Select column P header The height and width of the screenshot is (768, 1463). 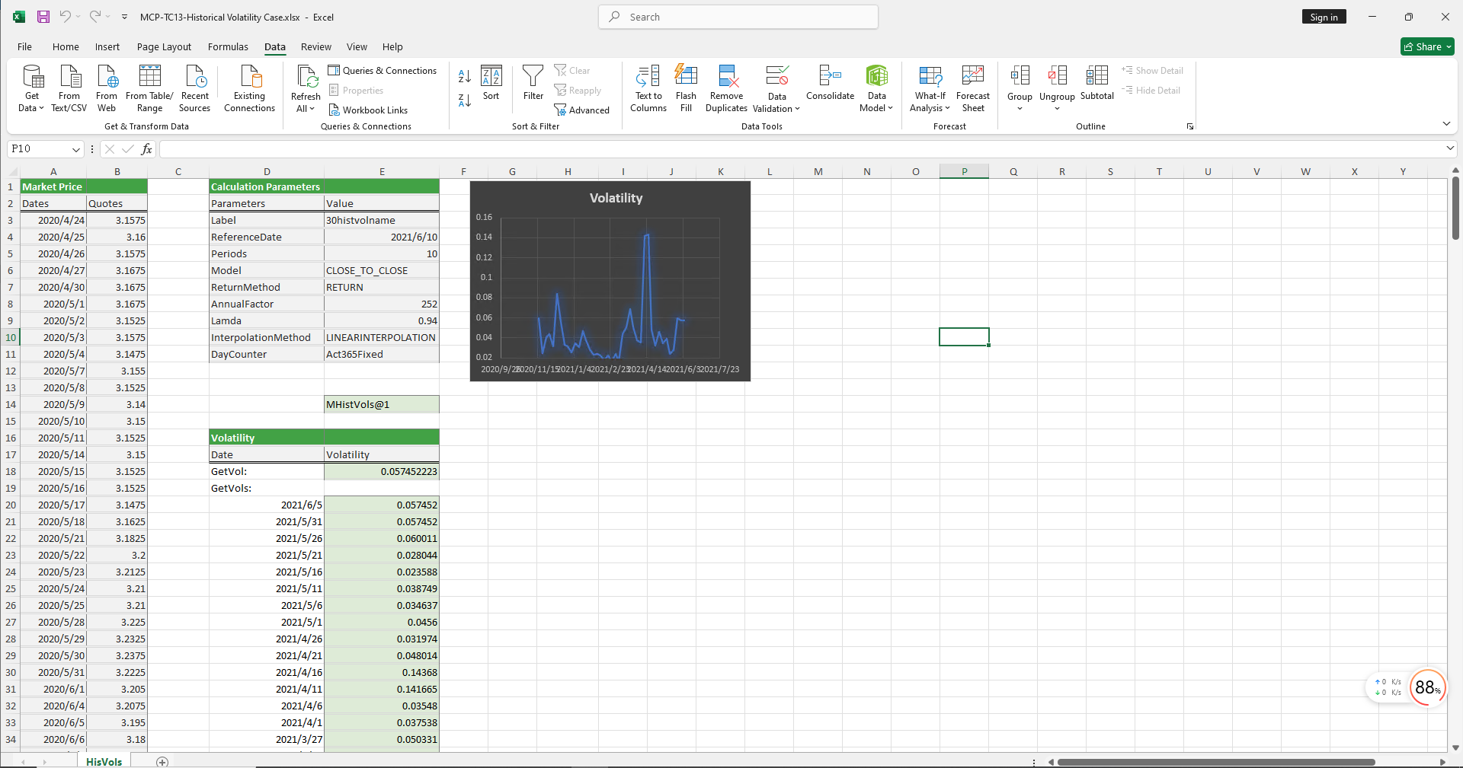[x=964, y=171]
